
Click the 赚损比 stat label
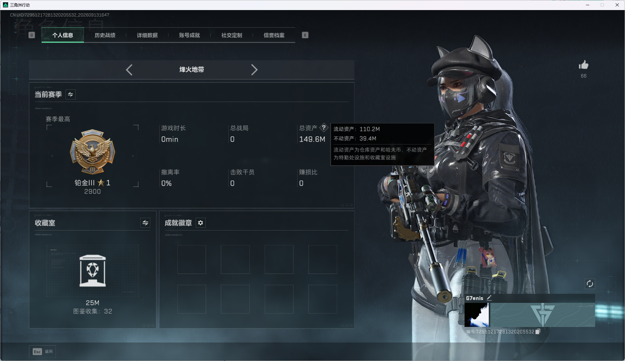[308, 172]
